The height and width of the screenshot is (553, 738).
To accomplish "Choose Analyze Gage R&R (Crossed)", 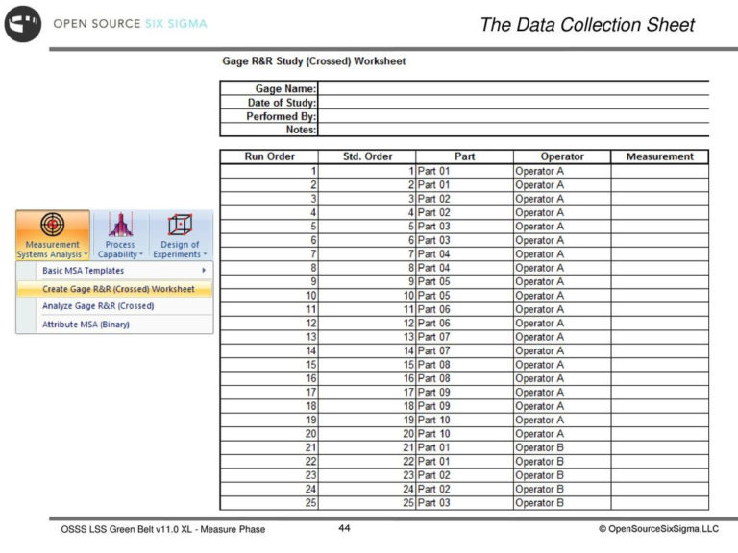I will coord(115,306).
